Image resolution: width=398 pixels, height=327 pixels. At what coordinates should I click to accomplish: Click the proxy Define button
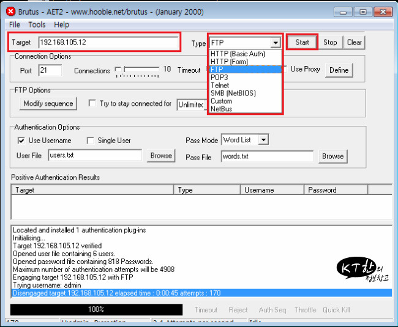pos(339,70)
